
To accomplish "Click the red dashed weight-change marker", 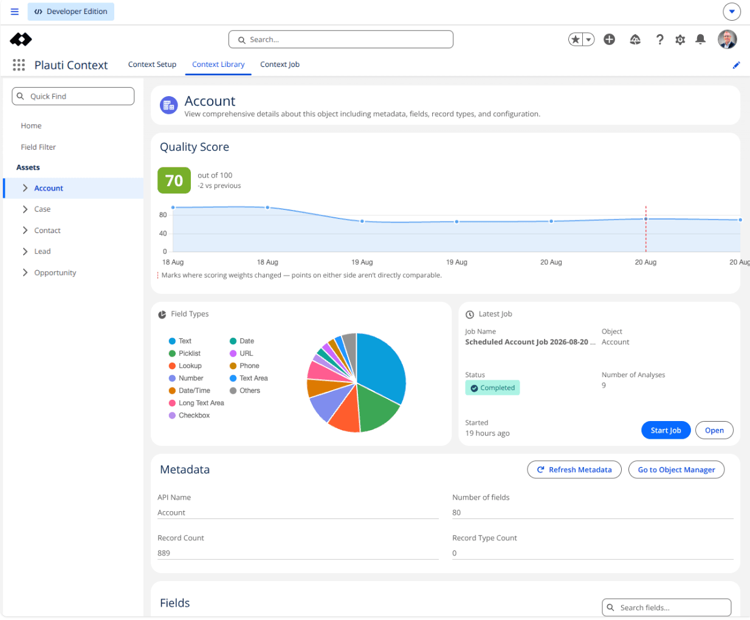I will (645, 229).
